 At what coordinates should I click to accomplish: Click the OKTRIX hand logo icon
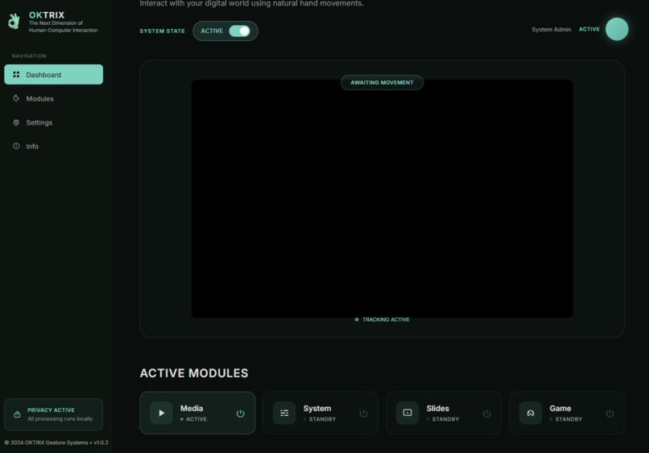pos(14,21)
